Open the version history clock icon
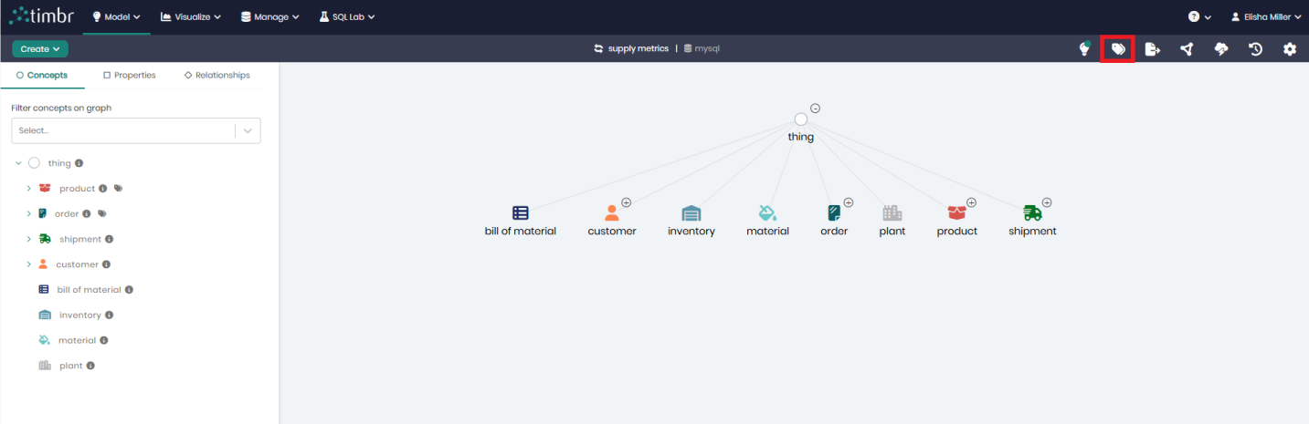This screenshot has height=424, width=1309. pyautogui.click(x=1256, y=49)
